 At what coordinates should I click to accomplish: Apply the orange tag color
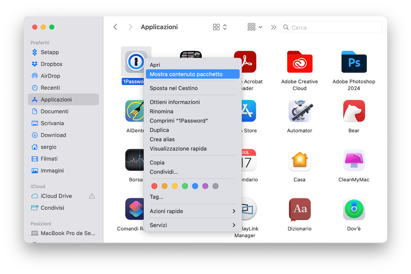[x=165, y=186]
